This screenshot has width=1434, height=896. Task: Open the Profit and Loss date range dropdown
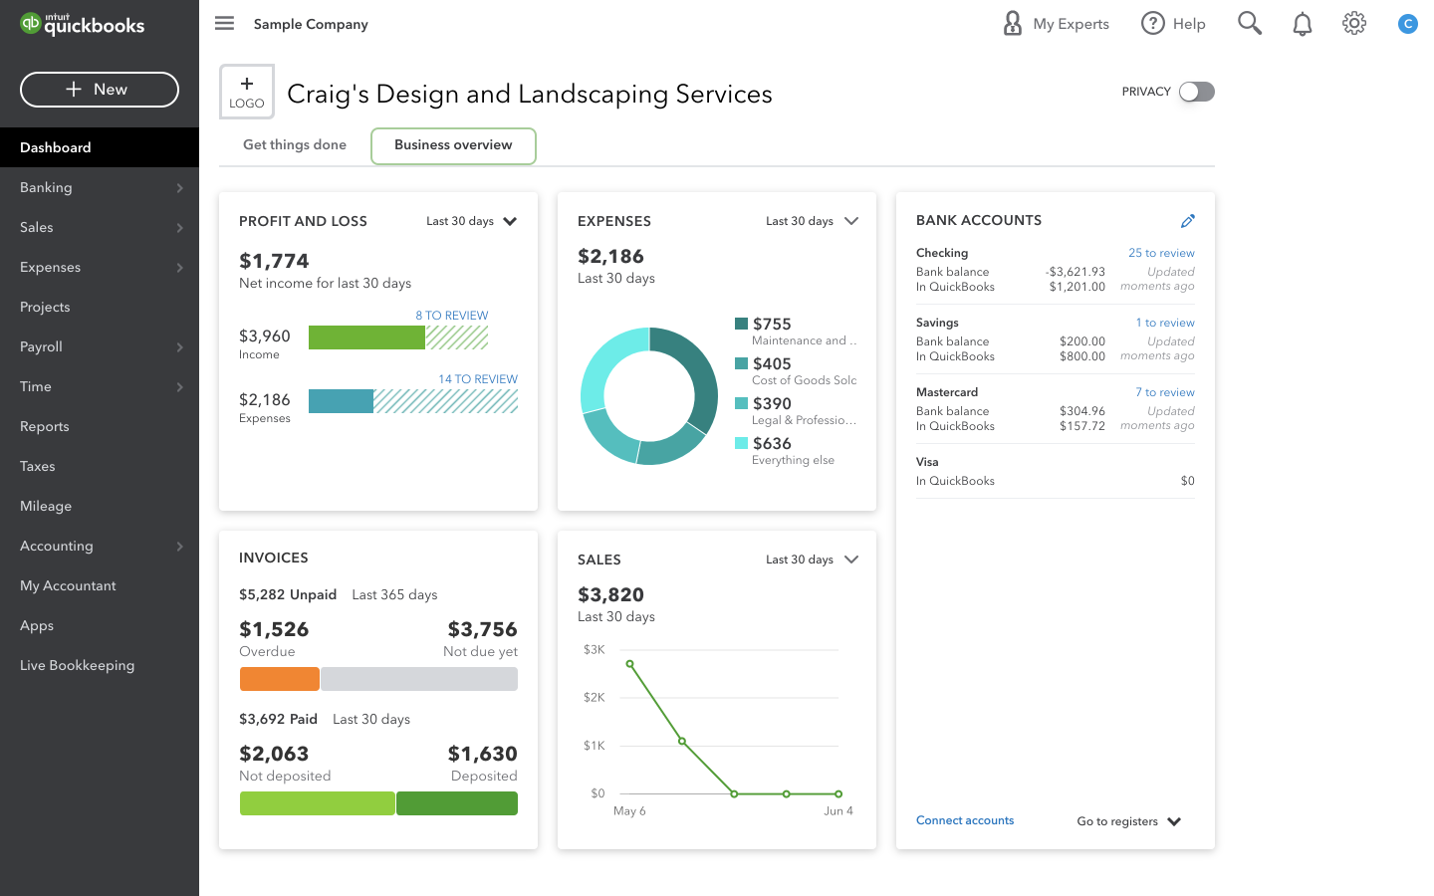tap(471, 221)
